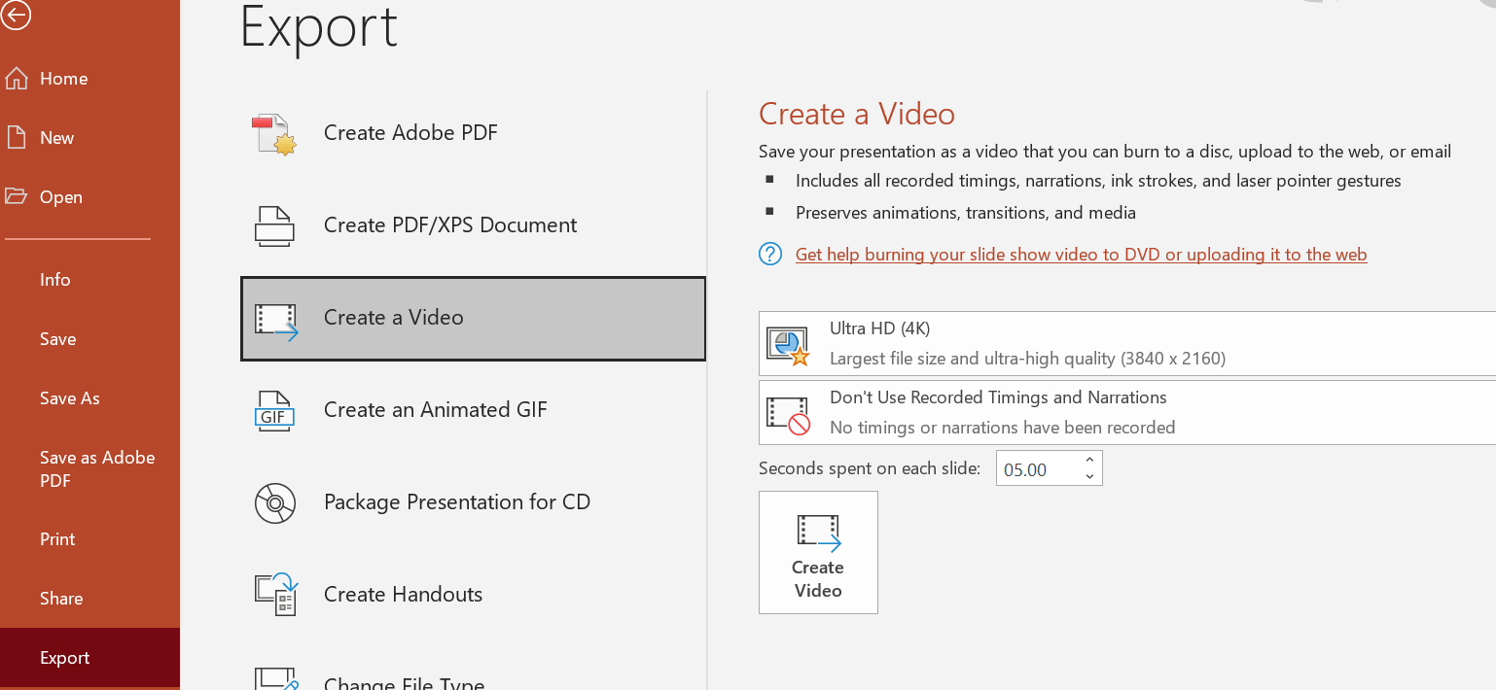The width and height of the screenshot is (1496, 690).
Task: Open Share in the sidebar
Action: [89, 599]
